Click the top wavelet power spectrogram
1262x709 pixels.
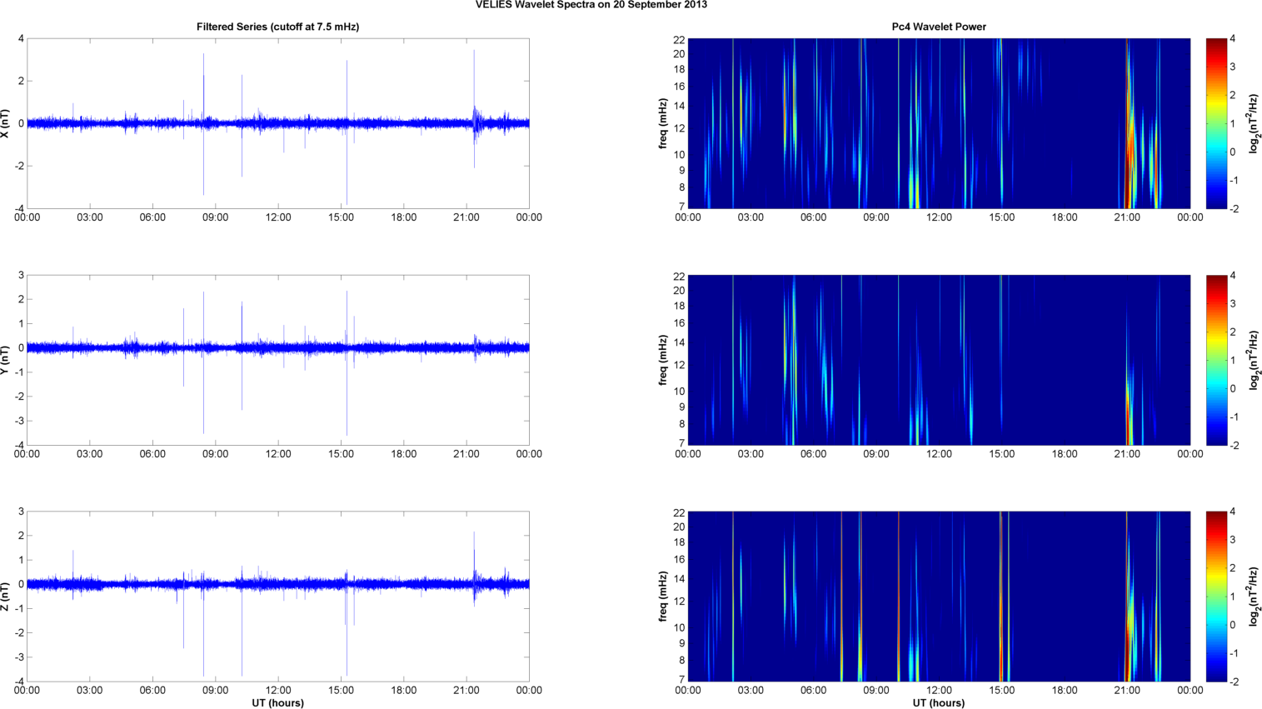[939, 123]
